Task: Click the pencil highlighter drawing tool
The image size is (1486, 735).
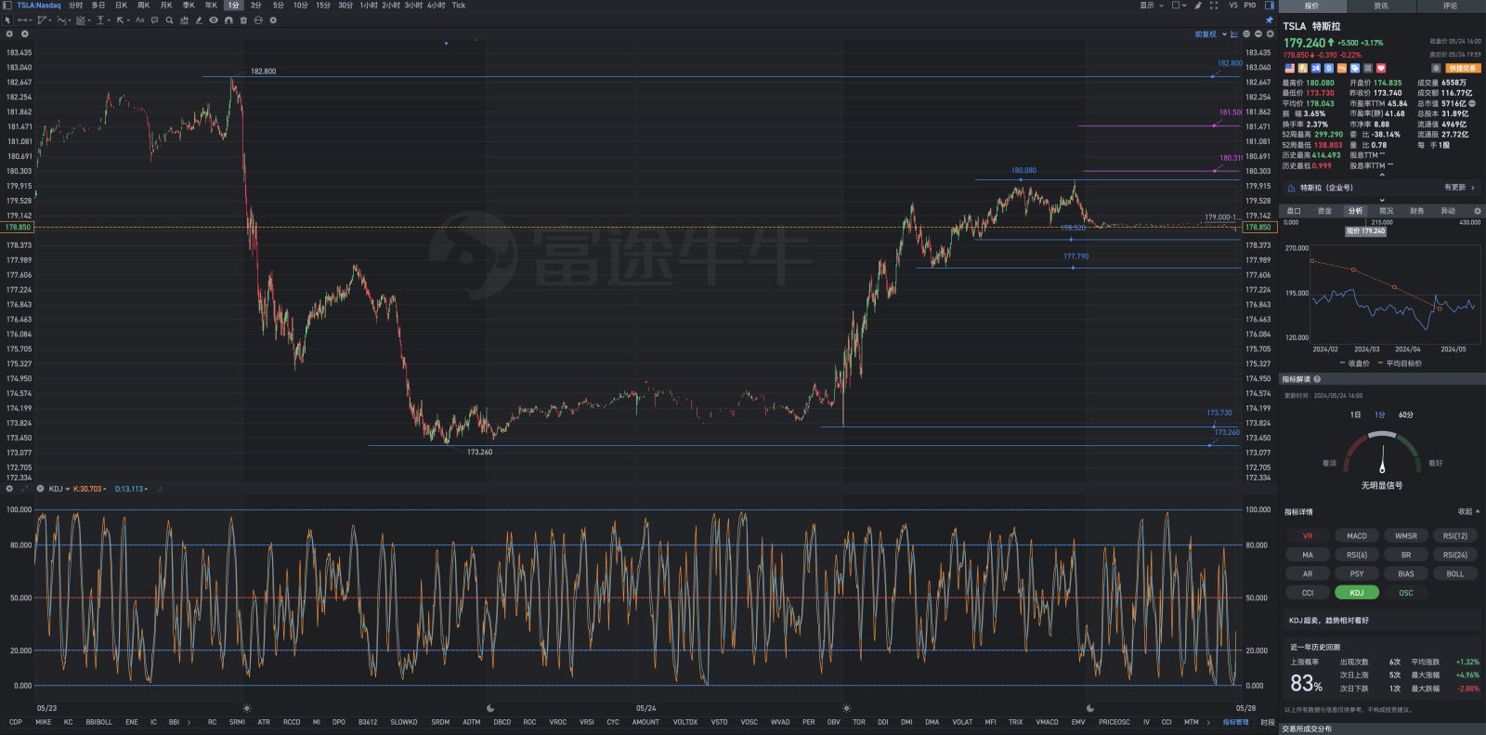Action: (199, 20)
